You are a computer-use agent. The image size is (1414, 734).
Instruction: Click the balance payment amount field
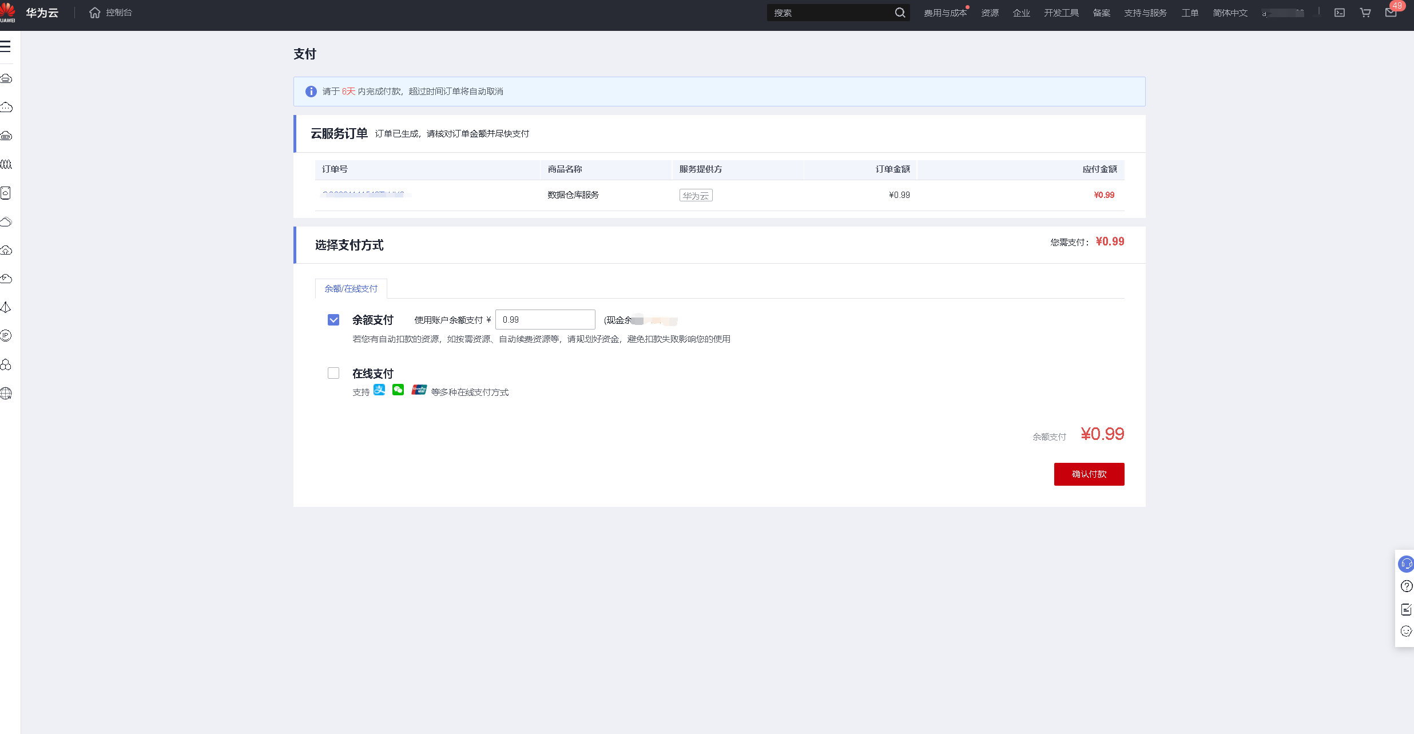(545, 320)
